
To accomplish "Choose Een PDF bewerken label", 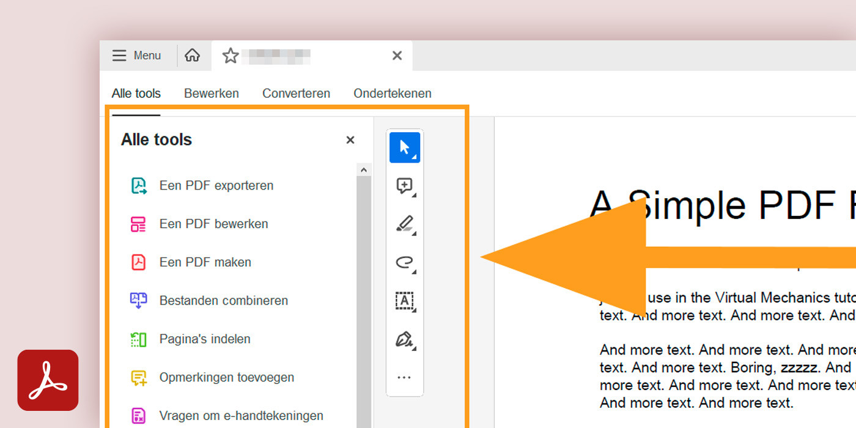I will [214, 224].
